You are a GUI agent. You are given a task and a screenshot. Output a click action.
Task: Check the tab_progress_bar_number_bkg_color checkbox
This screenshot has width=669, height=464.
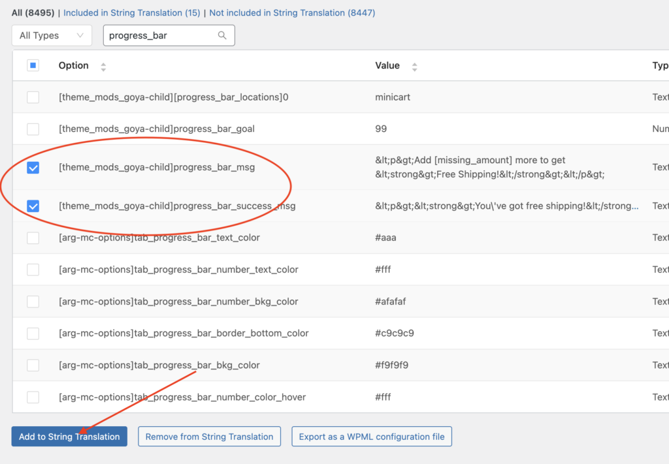click(x=33, y=302)
